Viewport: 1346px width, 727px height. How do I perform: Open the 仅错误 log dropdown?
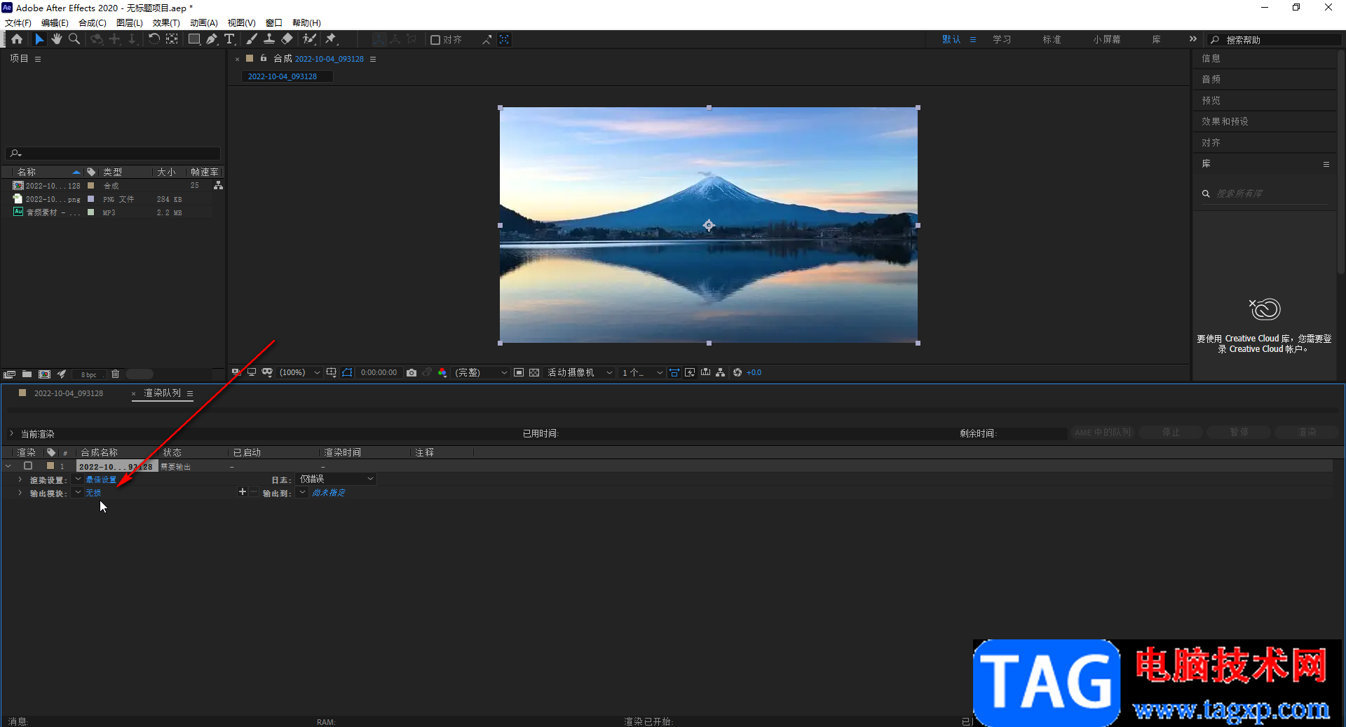(336, 479)
